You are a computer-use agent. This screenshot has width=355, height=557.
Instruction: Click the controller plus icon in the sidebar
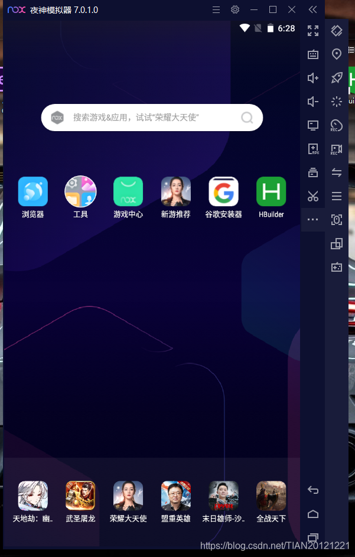tap(337, 267)
